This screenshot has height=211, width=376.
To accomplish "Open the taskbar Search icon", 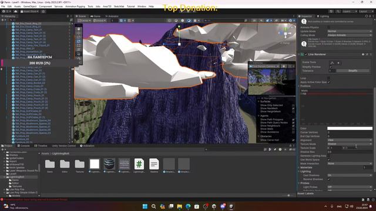I will [x=154, y=206].
